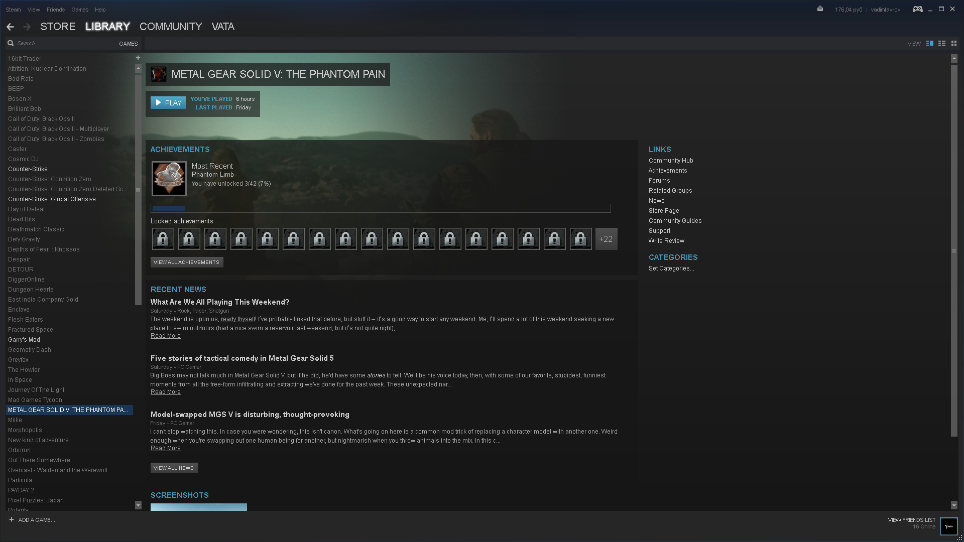Click the last locked achievement padlock icon

pos(580,239)
